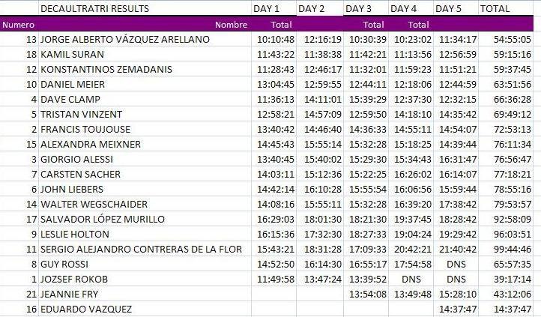Select Jozsef Rokob's Day 4 DNS cell
Screen dimensions: 541x317
pyautogui.click(x=411, y=279)
